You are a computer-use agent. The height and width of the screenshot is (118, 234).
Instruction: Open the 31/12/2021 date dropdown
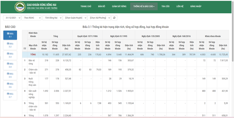tap(12, 18)
